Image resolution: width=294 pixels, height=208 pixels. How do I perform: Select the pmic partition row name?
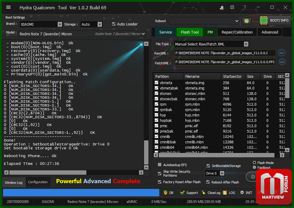point(164,126)
